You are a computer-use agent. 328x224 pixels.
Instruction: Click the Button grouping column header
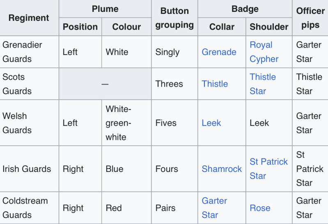[174, 18]
